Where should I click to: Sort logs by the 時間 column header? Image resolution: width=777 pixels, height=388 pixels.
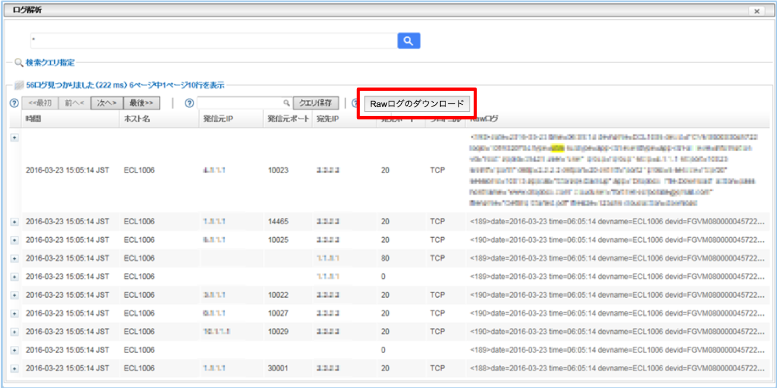coord(34,119)
